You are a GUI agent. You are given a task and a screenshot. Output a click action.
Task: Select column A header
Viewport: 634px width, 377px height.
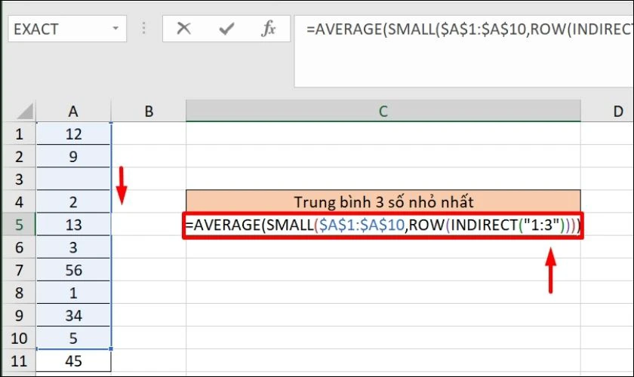(73, 111)
